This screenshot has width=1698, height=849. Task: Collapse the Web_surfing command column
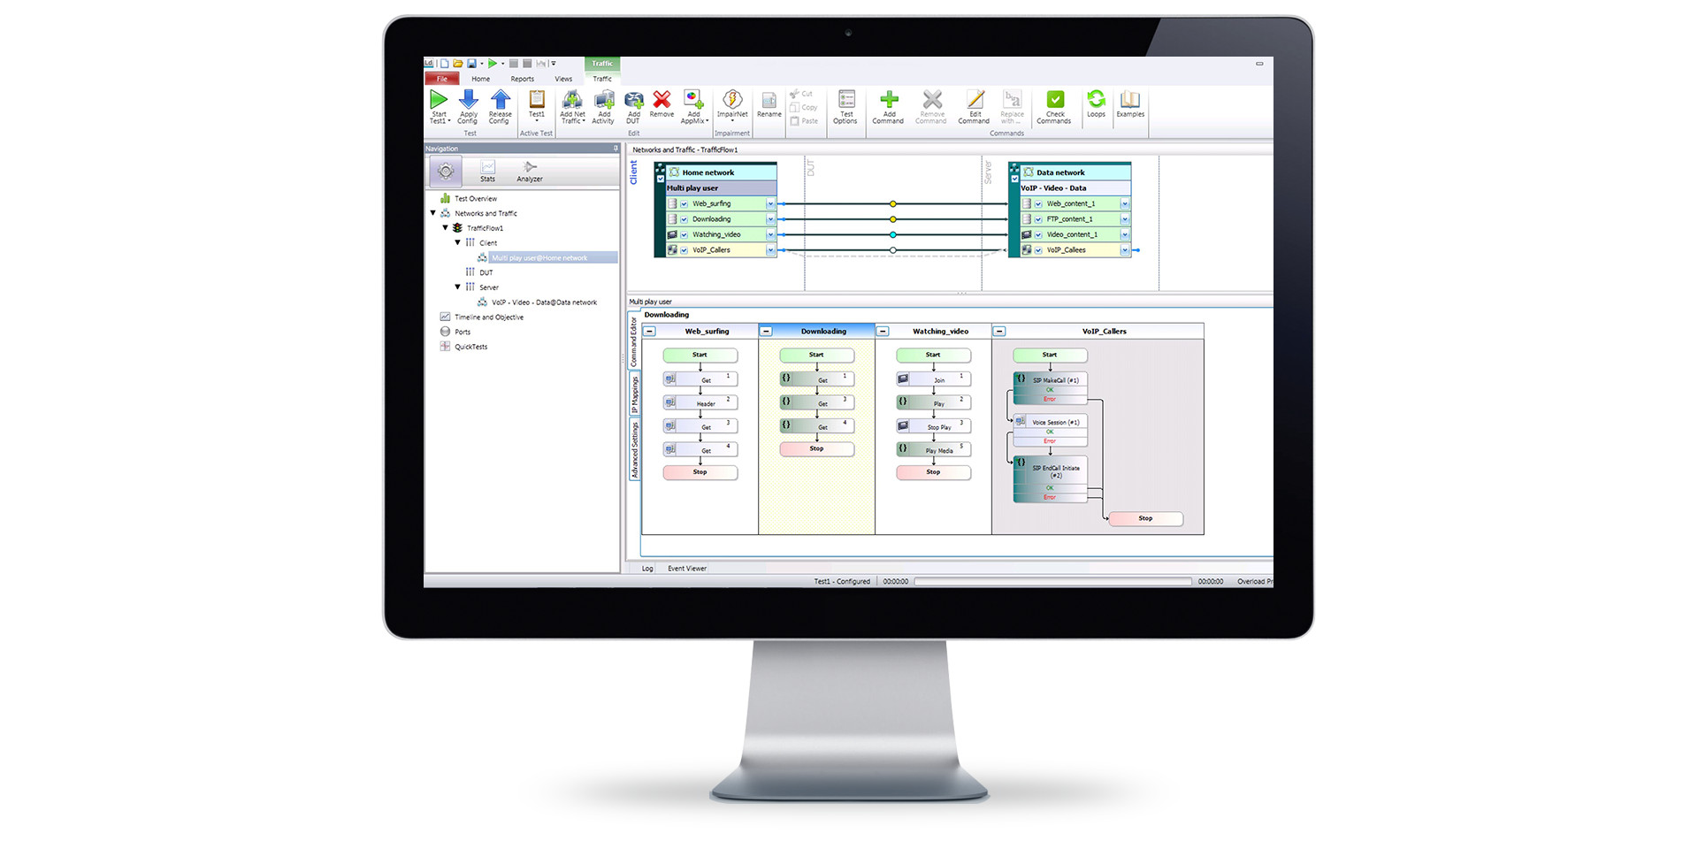point(650,332)
